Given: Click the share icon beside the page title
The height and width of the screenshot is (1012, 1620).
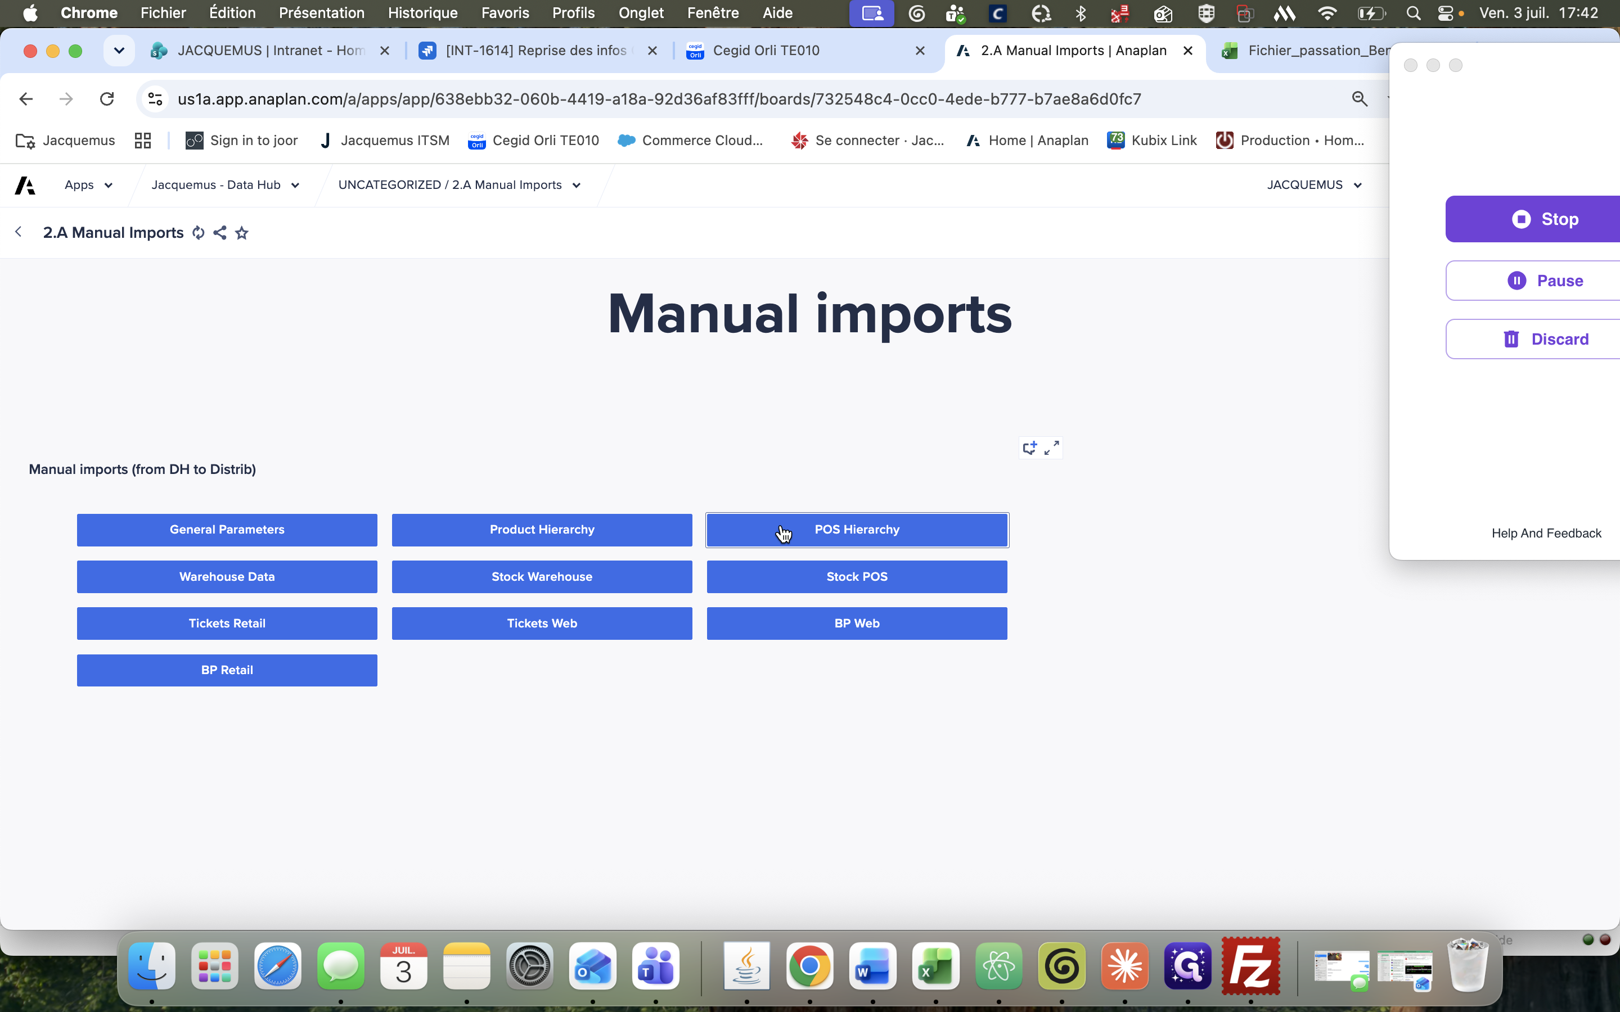Looking at the screenshot, I should (219, 233).
